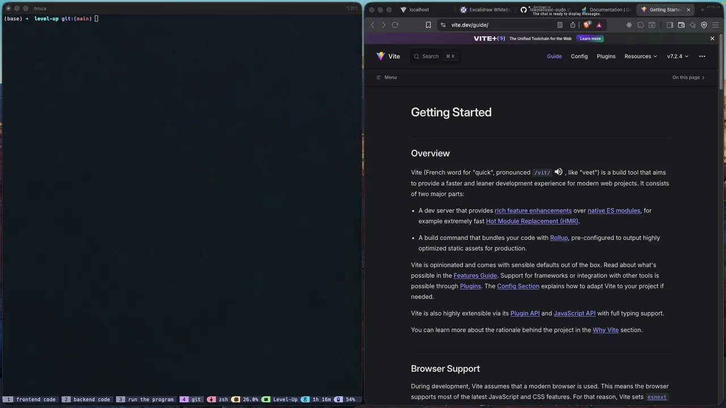Image resolution: width=726 pixels, height=408 pixels.
Task: Toggle the browser sidebar panel
Action: 670,25
